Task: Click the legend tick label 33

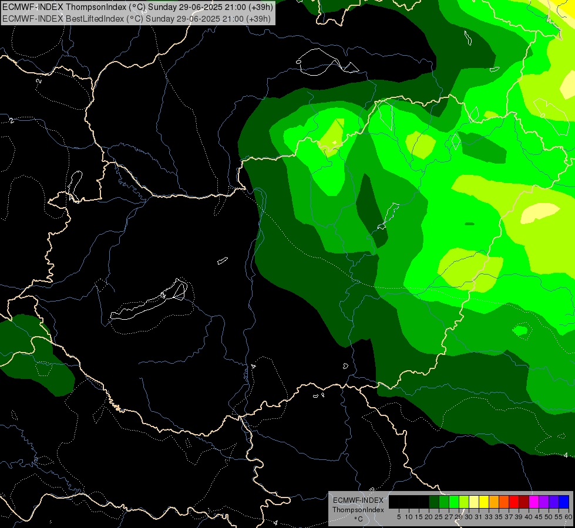Action: tap(489, 517)
